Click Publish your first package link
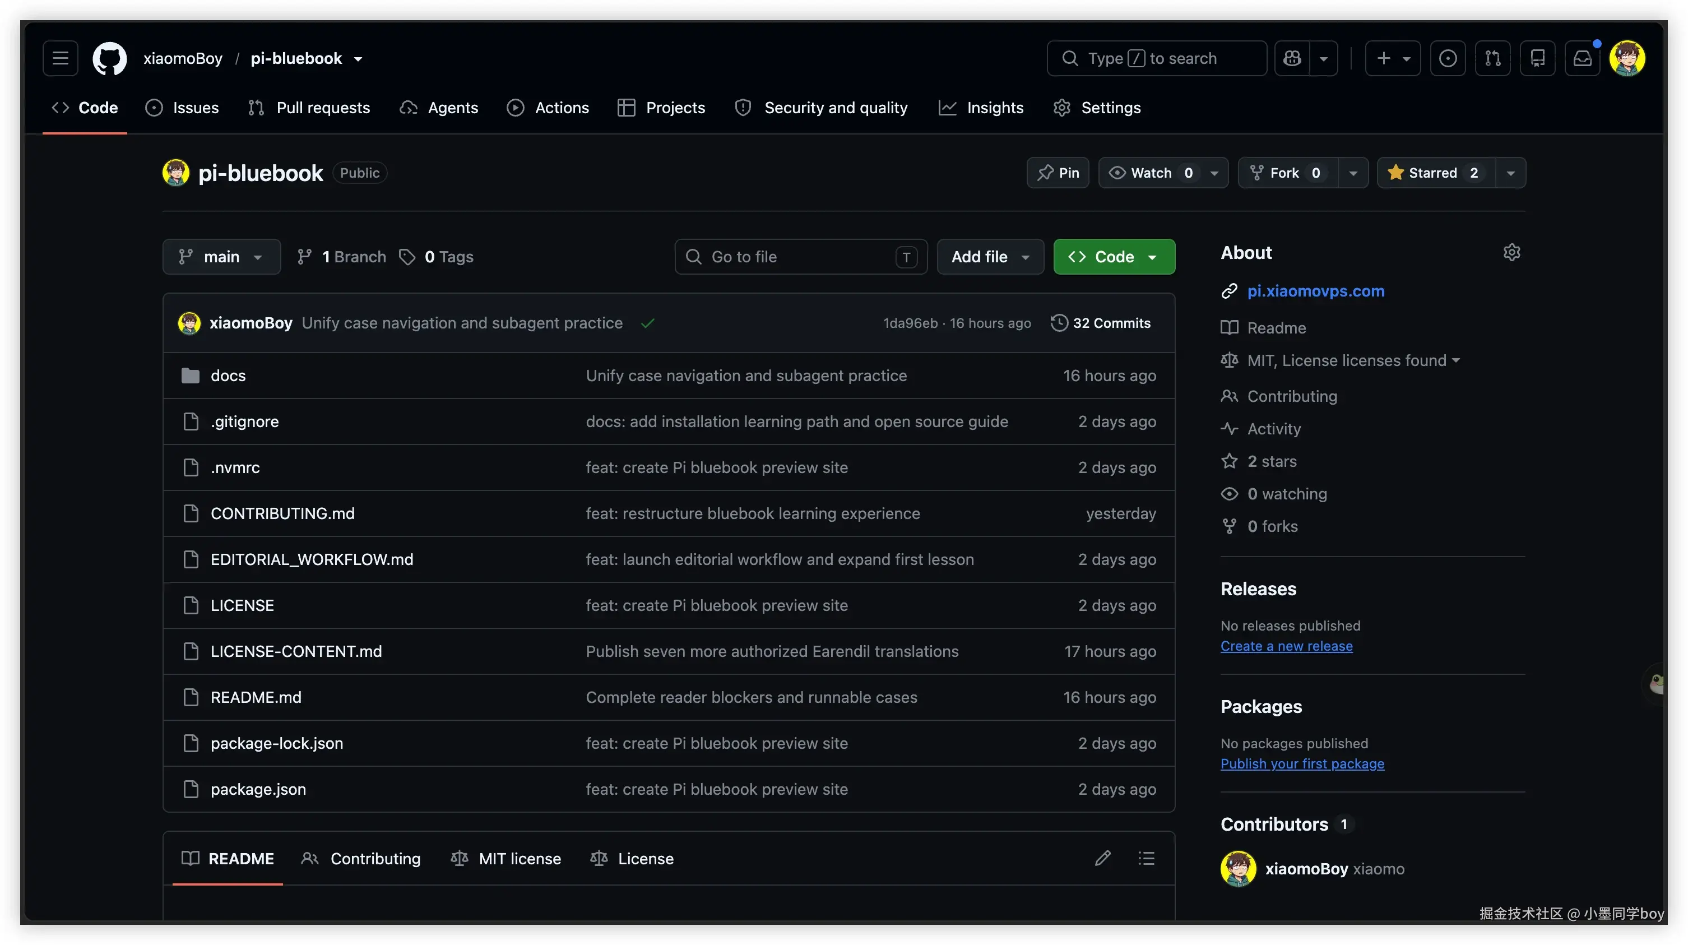Viewport: 1688px width, 945px height. pyautogui.click(x=1302, y=764)
